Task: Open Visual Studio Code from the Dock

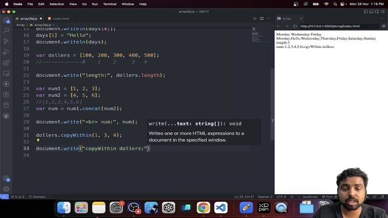Action: click(221, 207)
